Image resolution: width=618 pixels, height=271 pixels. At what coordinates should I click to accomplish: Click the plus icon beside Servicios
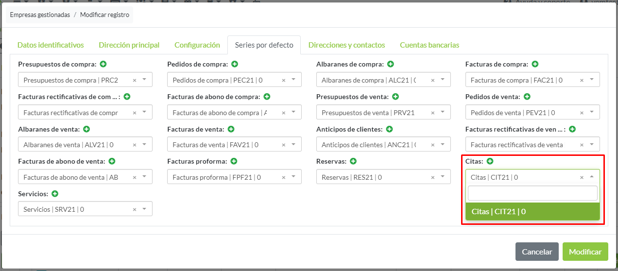click(55, 194)
